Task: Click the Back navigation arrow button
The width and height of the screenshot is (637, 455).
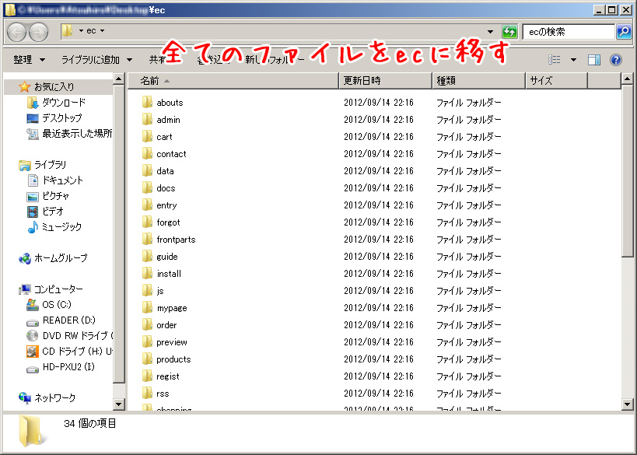Action: [17, 32]
